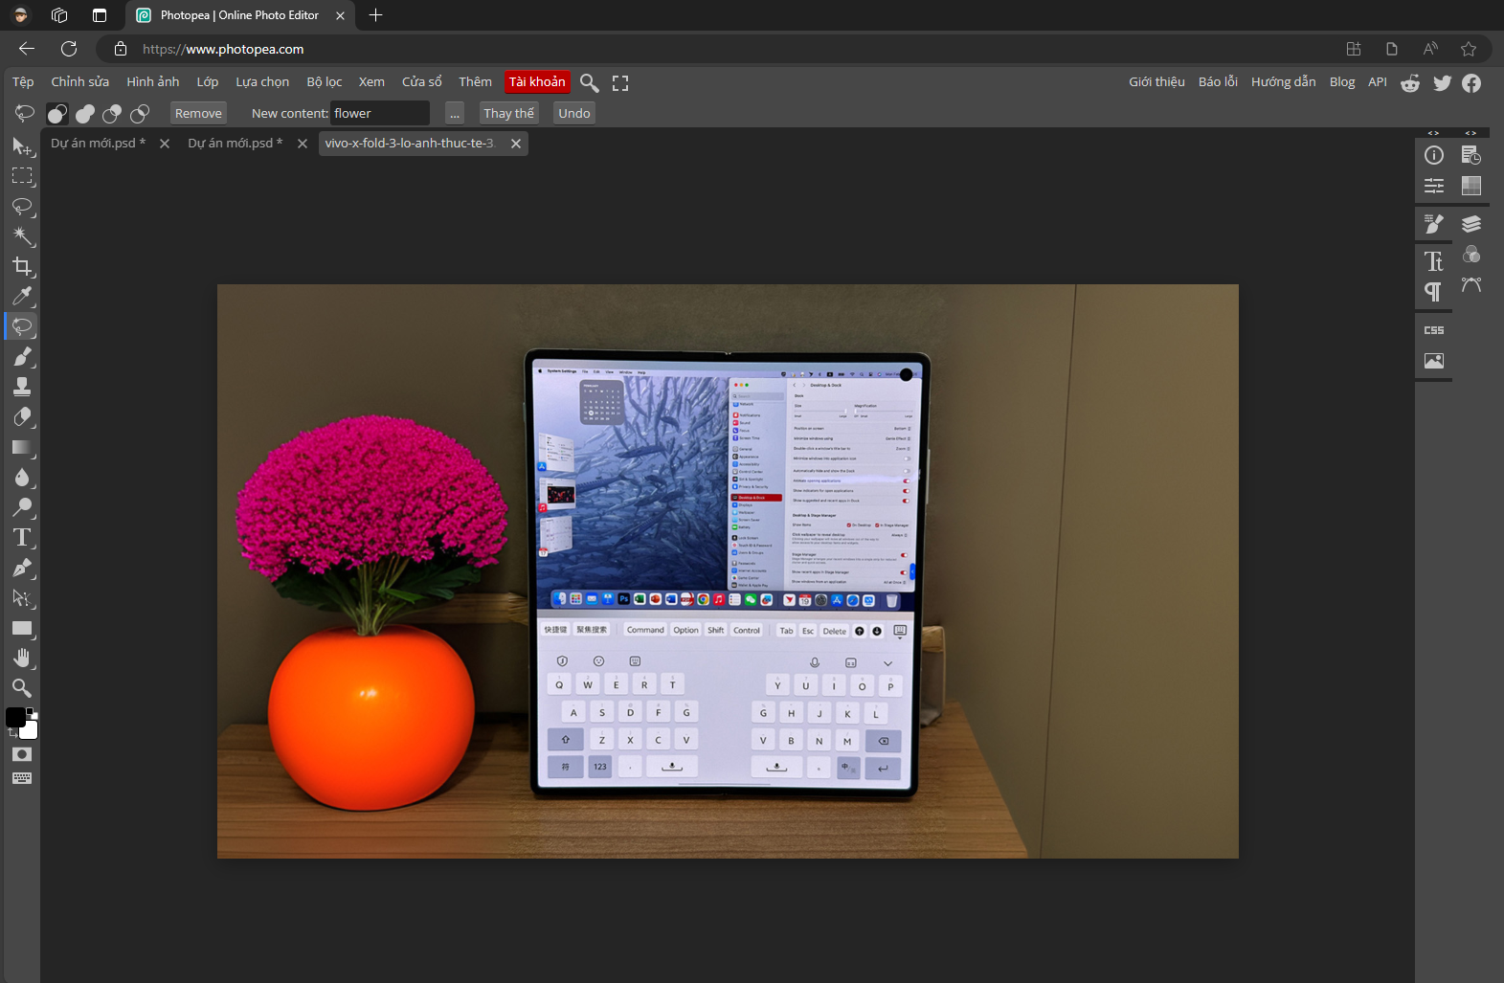Collapse the right panel column arrows

1471,133
